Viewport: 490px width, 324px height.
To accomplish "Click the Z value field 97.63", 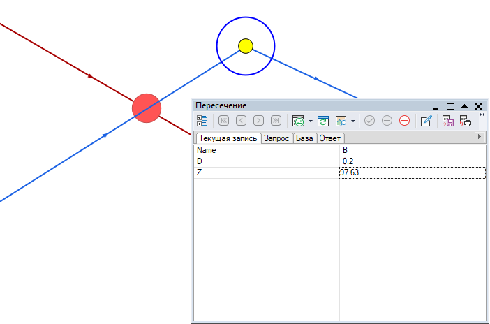I will (412, 172).
